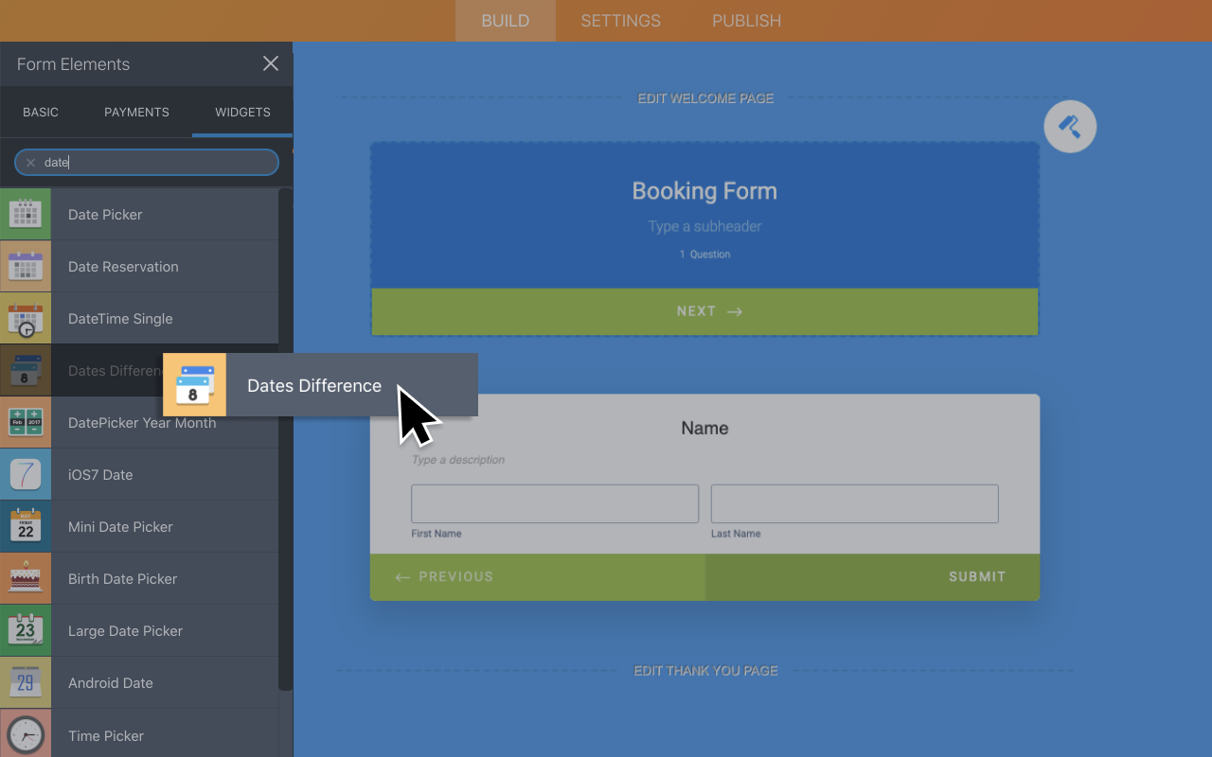Select the Time Picker clock icon
Viewport: 1212px width, 757px height.
(26, 735)
